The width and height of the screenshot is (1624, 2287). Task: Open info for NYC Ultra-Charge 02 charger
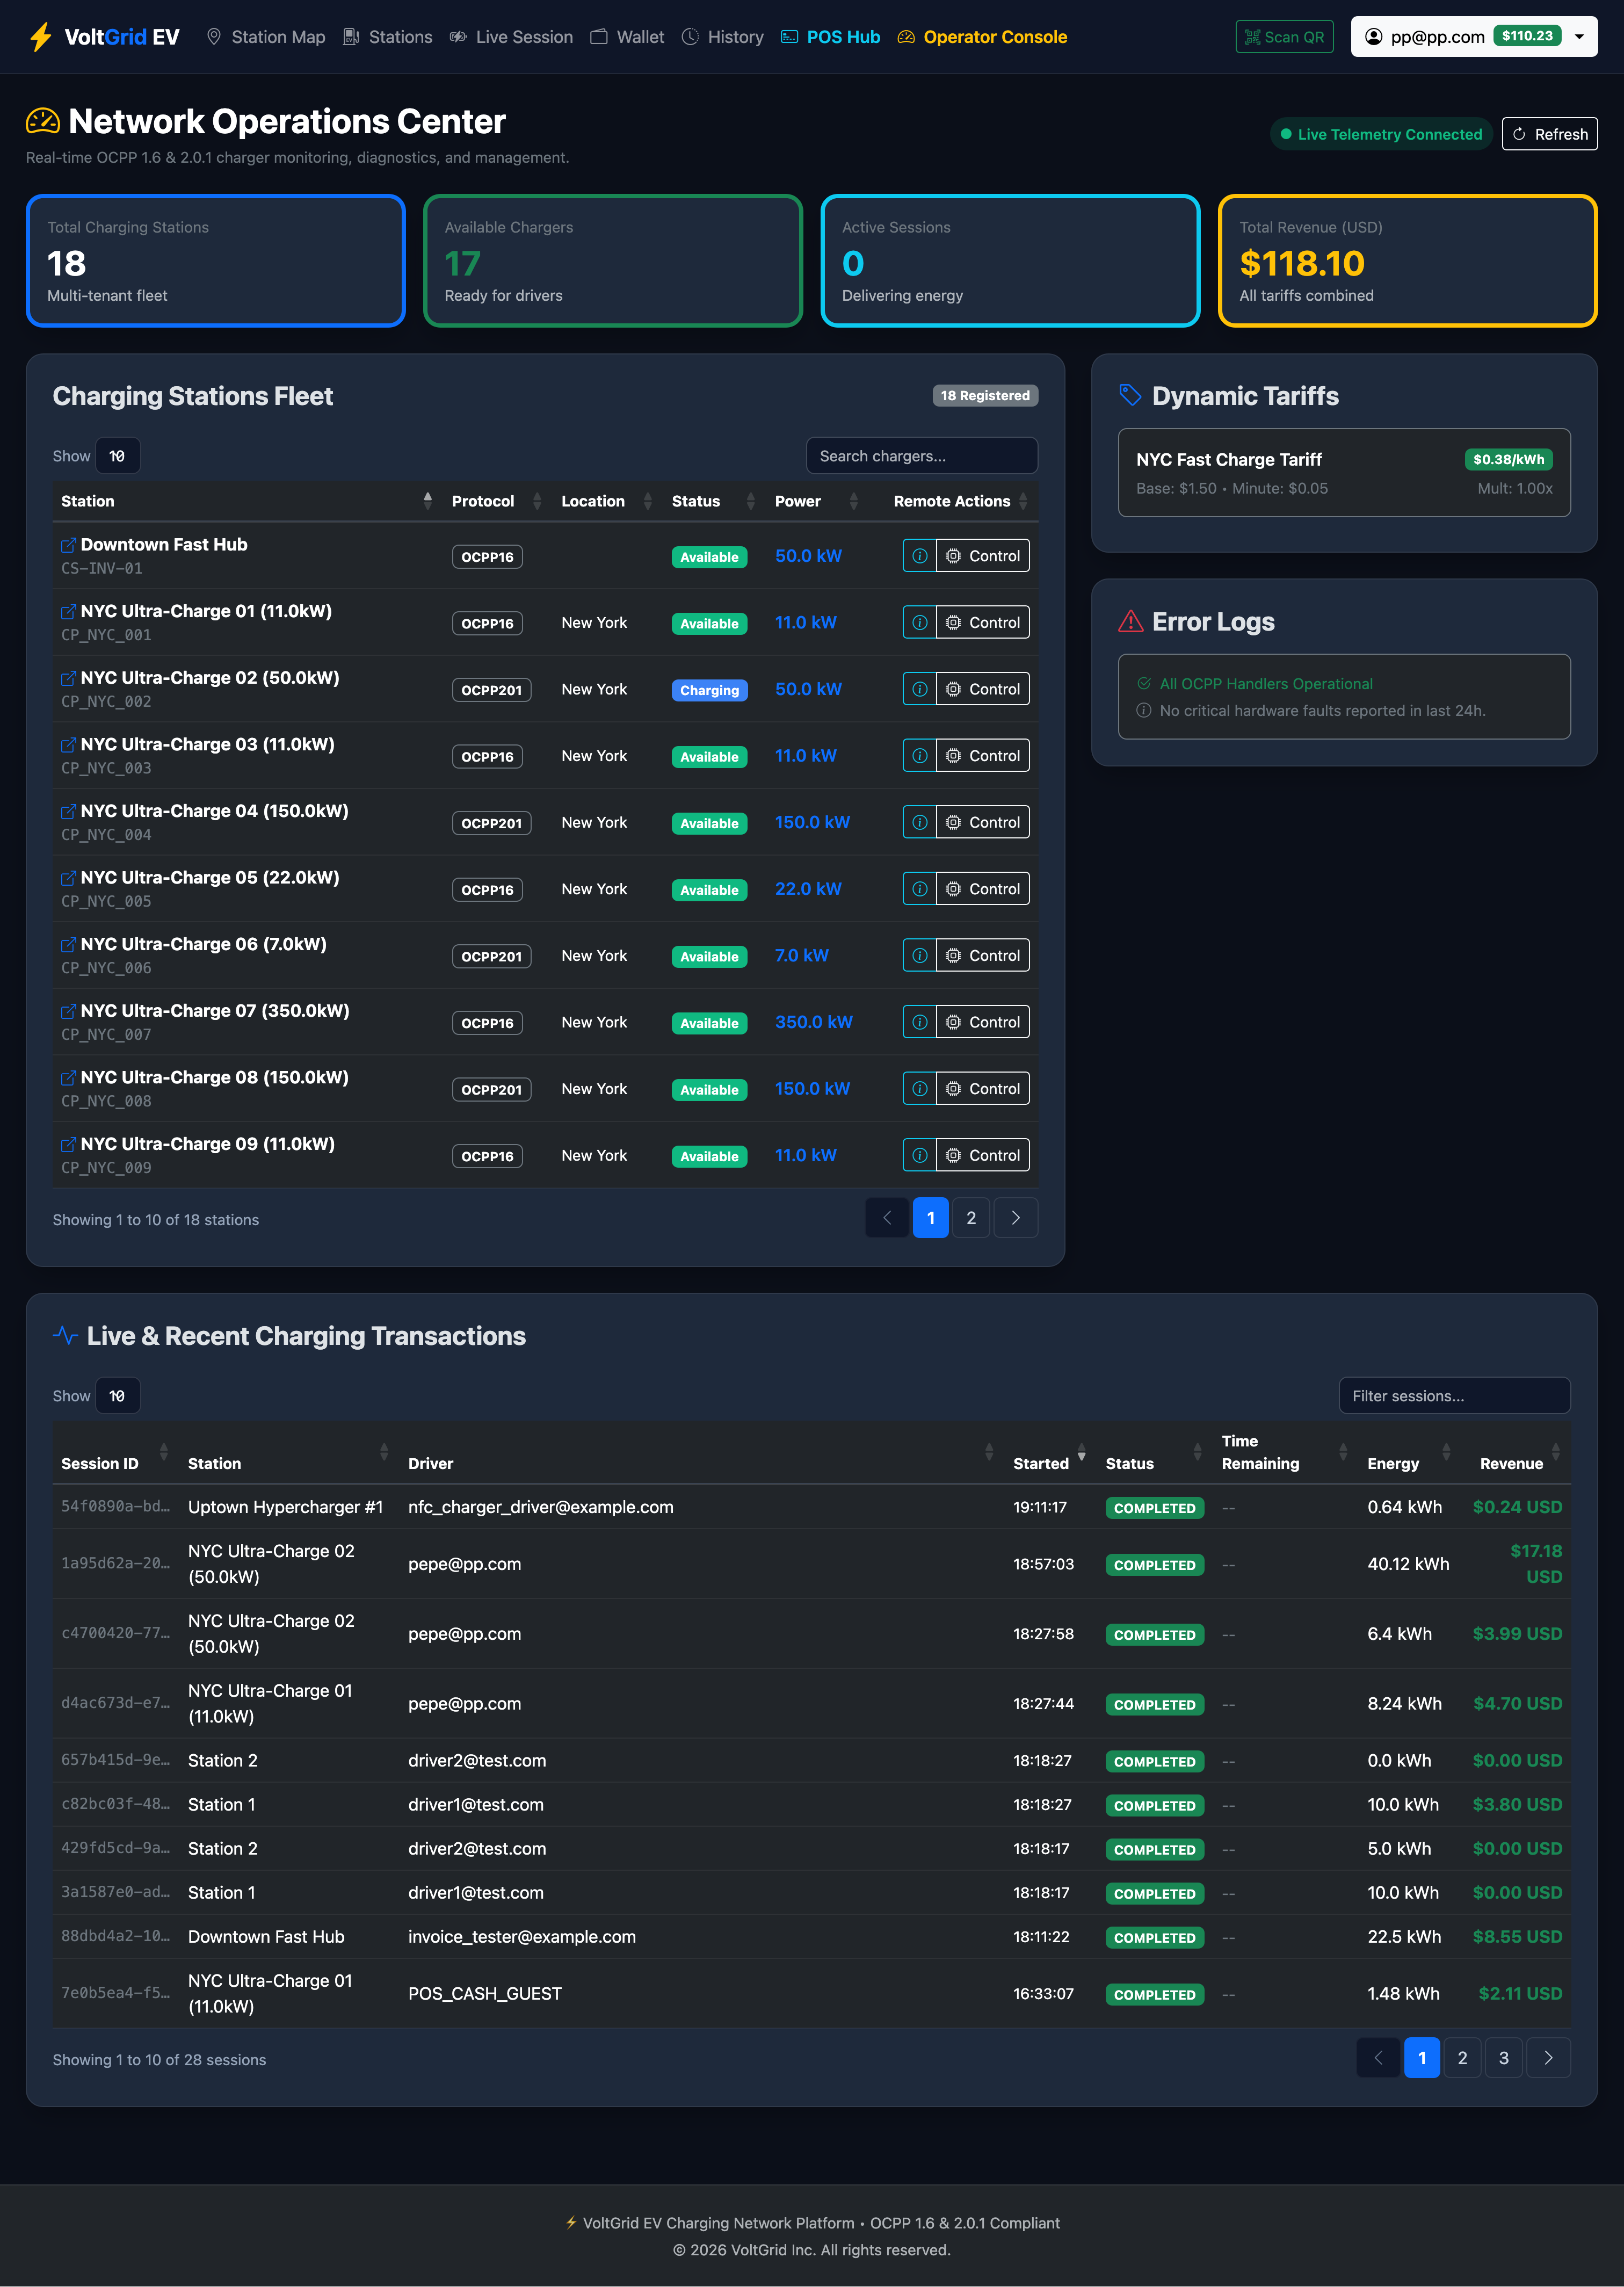(x=919, y=689)
